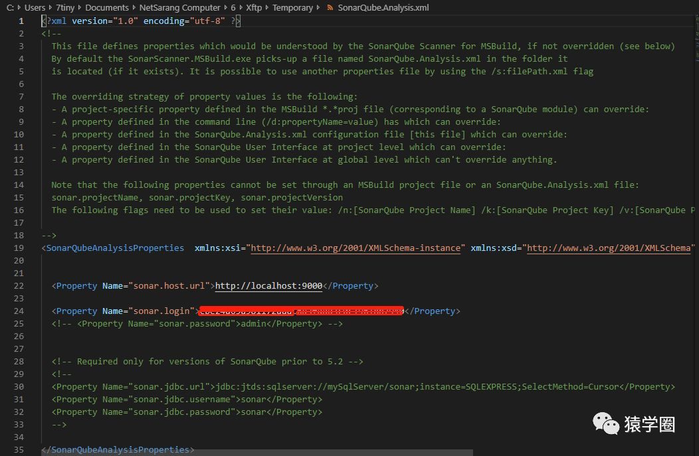This screenshot has width=699, height=456.
Task: Click the redacted sonar.login token value
Action: coord(302,311)
